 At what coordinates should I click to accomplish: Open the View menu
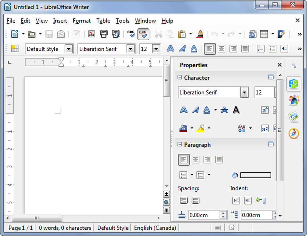[x=41, y=21]
